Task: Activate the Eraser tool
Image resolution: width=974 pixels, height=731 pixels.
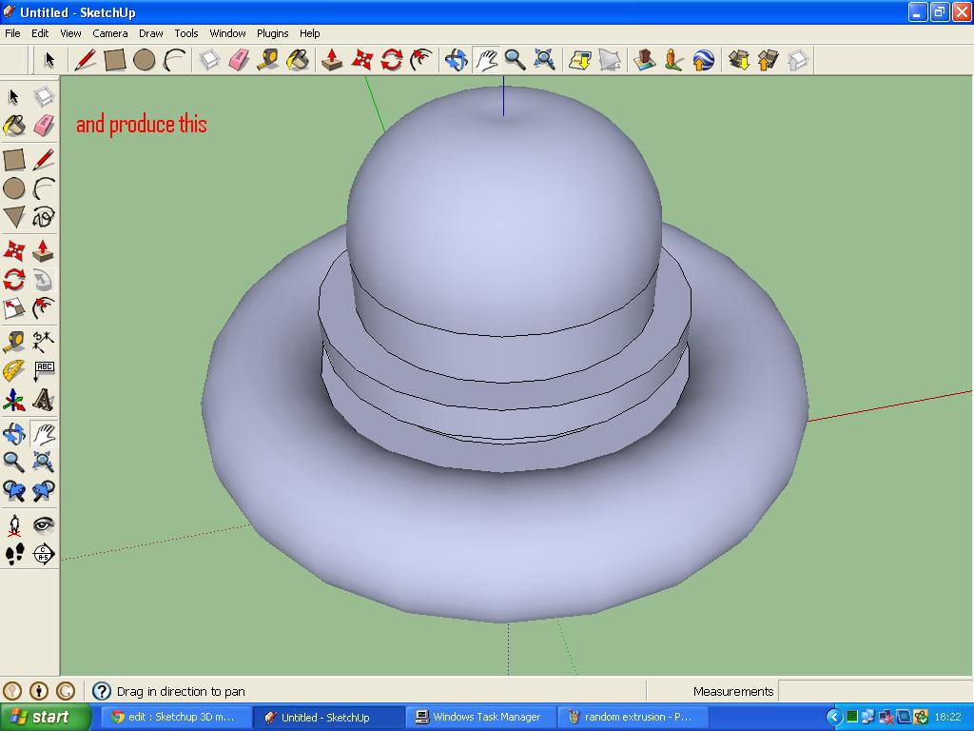Action: pyautogui.click(x=43, y=125)
